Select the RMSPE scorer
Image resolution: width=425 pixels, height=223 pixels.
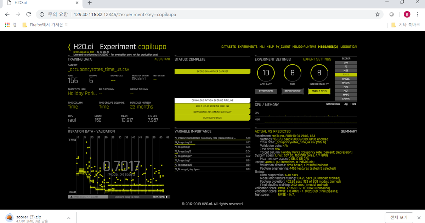346,83
